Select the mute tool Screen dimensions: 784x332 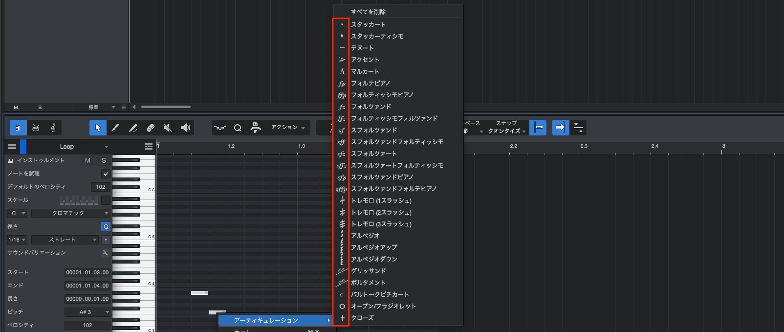[x=168, y=128]
